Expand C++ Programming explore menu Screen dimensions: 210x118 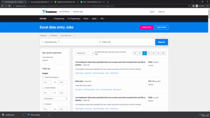click(74, 19)
